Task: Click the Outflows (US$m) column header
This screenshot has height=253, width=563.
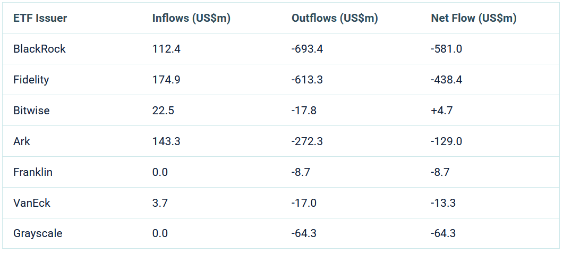Action: click(335, 18)
